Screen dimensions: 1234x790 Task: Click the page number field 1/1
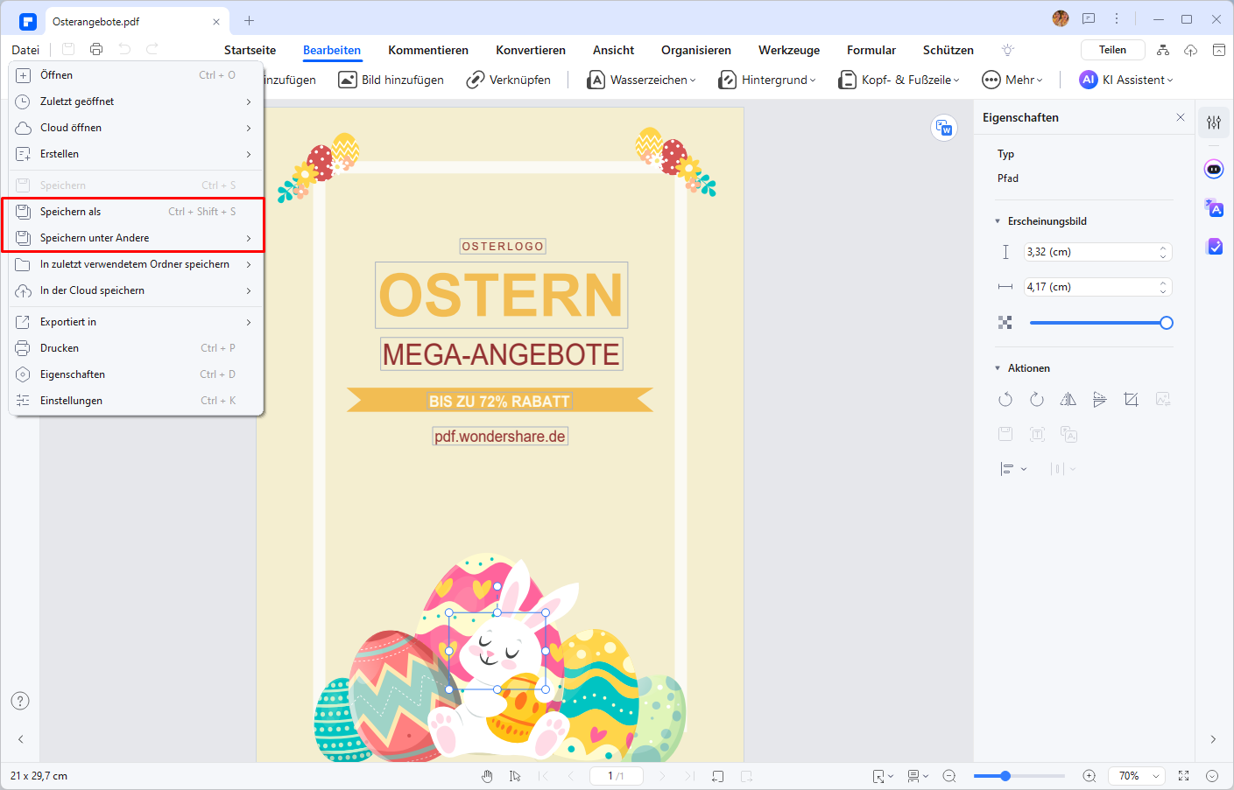pos(617,776)
